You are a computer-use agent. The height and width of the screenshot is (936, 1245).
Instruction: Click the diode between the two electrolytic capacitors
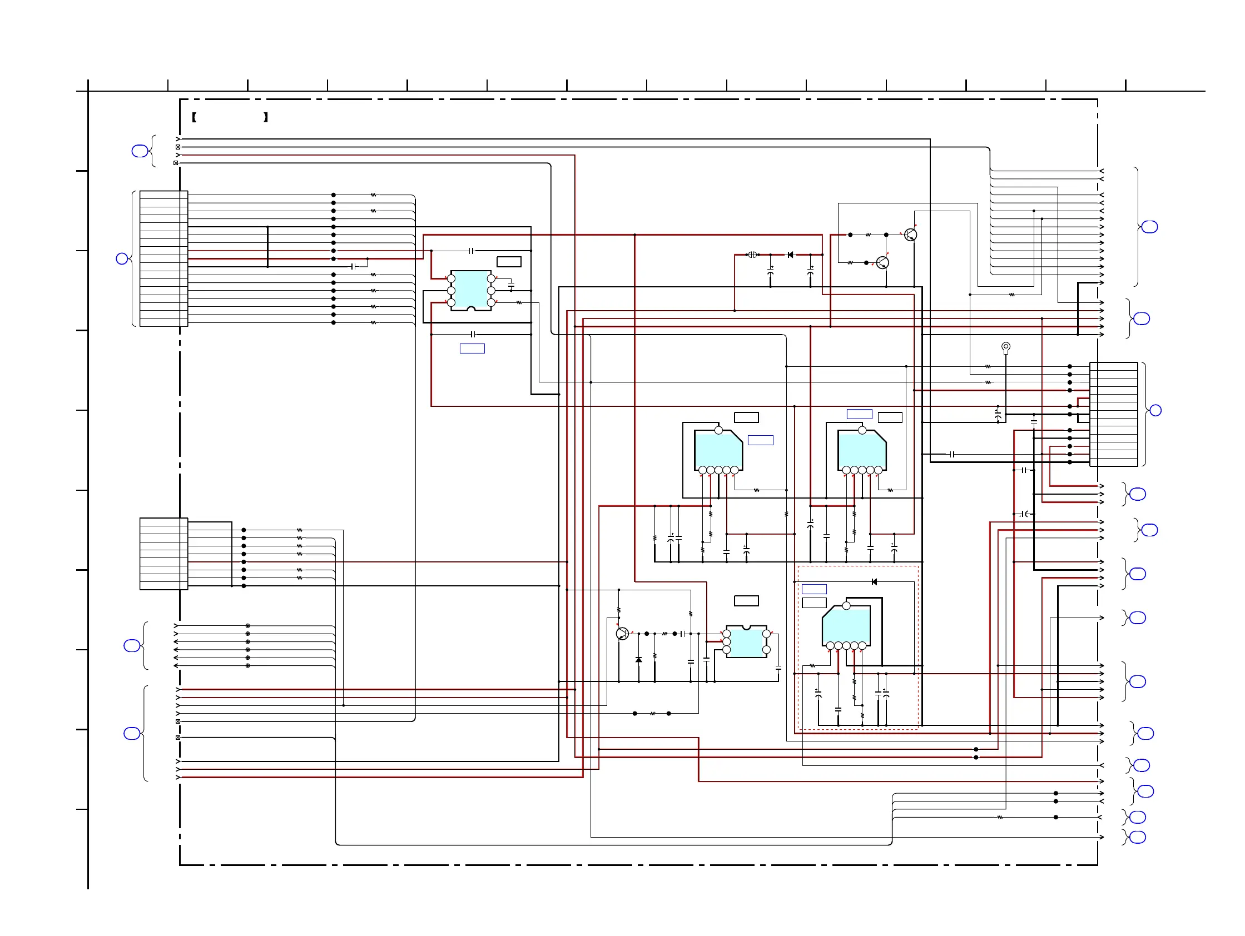coord(790,255)
